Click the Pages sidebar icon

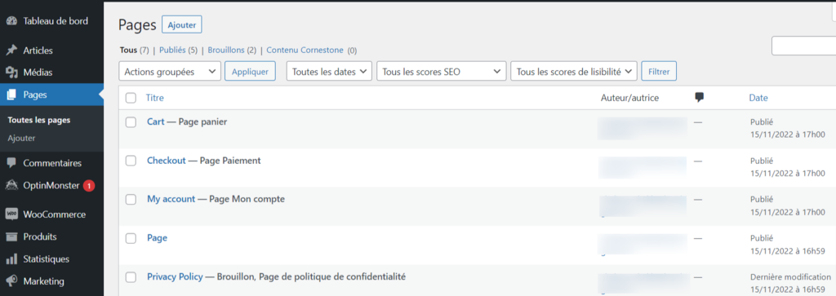pyautogui.click(x=11, y=95)
